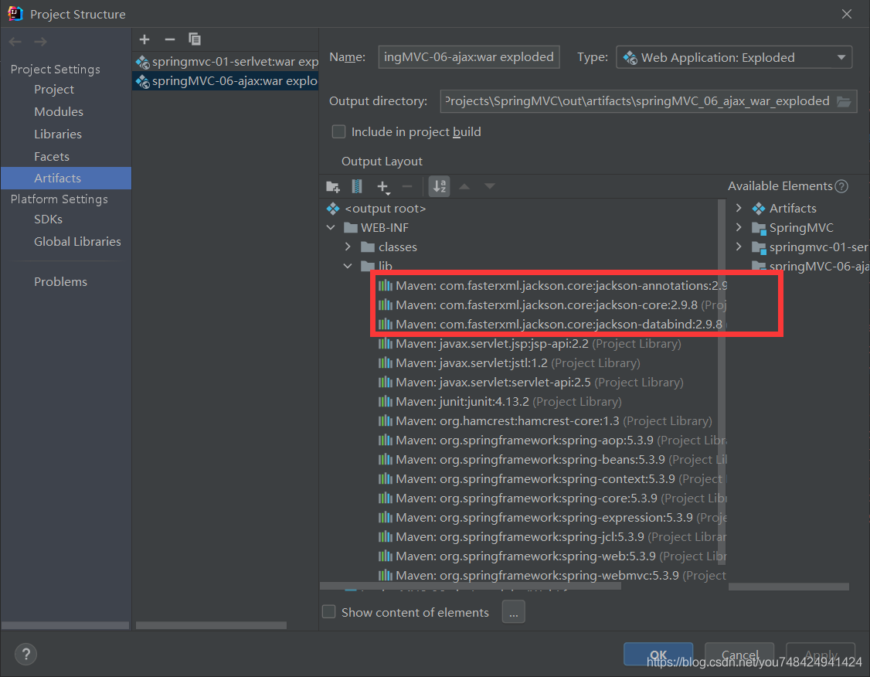Select the Artifacts settings page

click(x=66, y=178)
